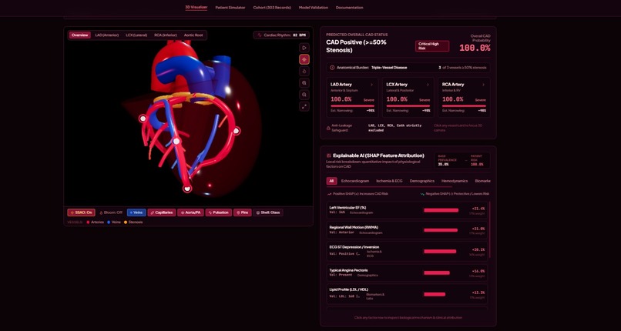The height and width of the screenshot is (331, 621).
Task: Click the Explainable AI chart icon
Action: click(x=329, y=155)
